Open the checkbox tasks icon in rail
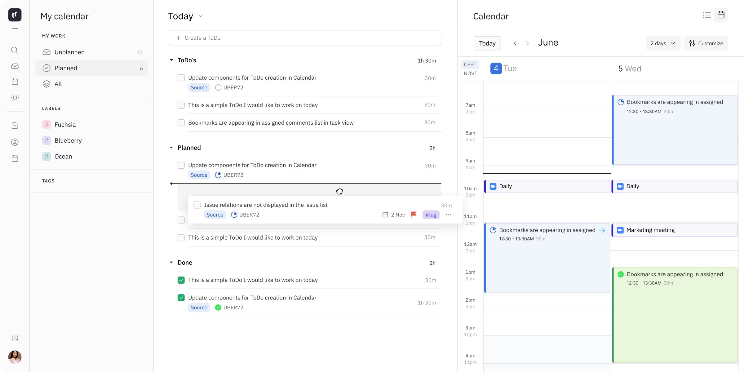This screenshot has width=744, height=372. 15,126
